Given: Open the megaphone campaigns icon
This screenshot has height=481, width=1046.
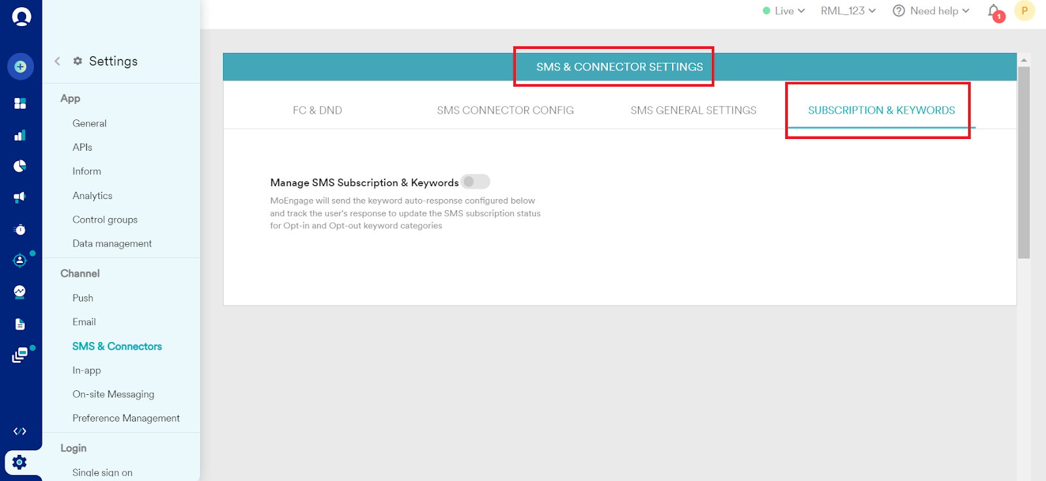Looking at the screenshot, I should click(20, 197).
